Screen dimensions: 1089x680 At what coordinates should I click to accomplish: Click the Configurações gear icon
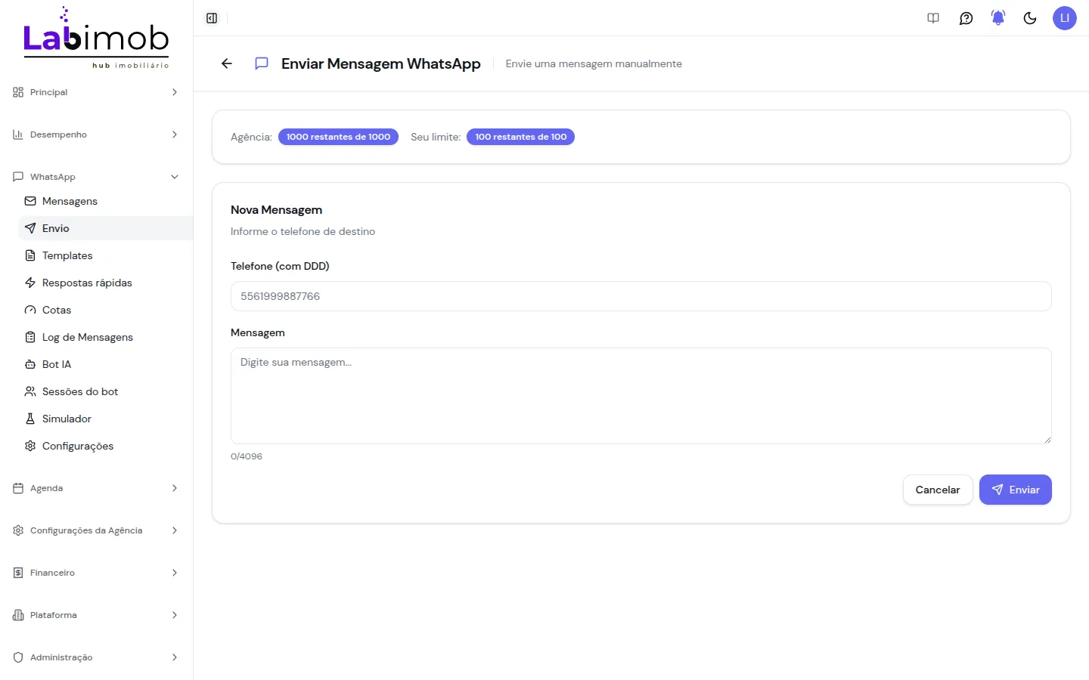[30, 446]
